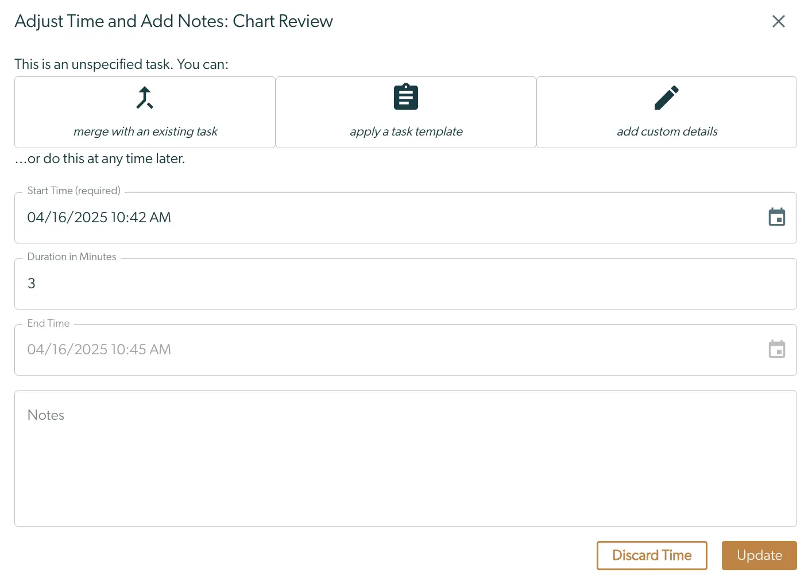The image size is (812, 588).
Task: Open the Start Time calendar picker icon
Action: 776,217
